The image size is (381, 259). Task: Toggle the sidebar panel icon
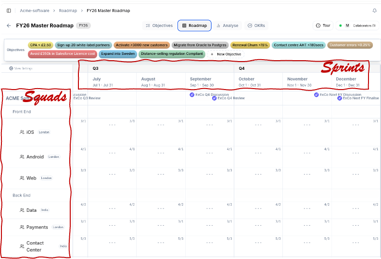(9, 11)
